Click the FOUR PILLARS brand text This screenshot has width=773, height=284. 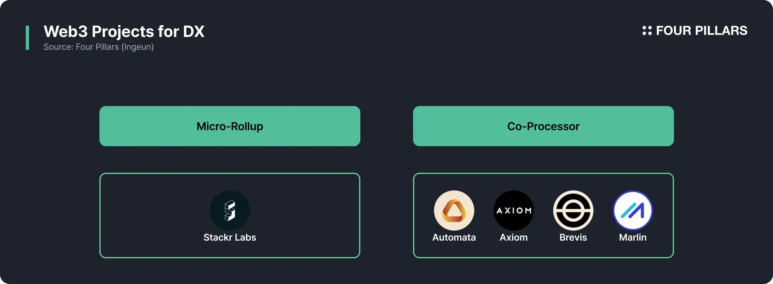point(702,31)
